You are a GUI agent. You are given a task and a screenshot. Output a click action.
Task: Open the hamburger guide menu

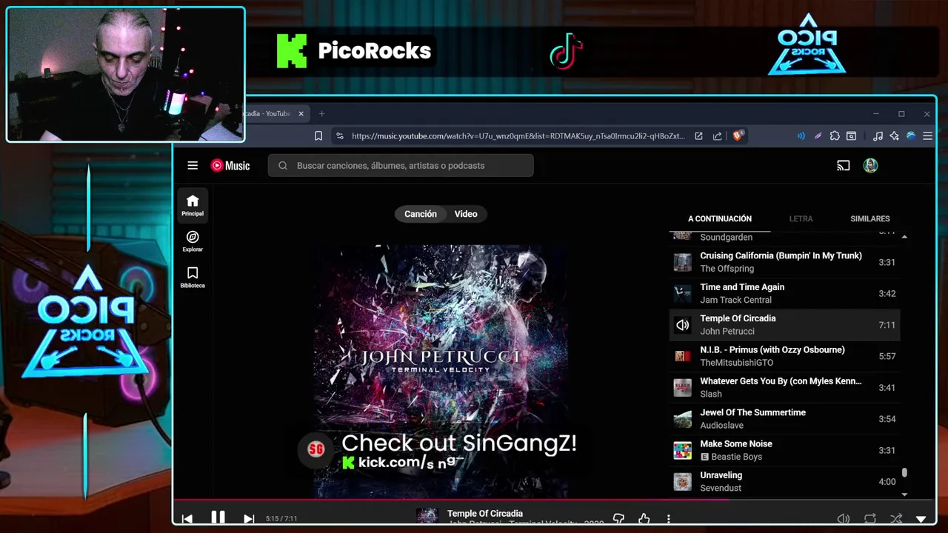(193, 166)
